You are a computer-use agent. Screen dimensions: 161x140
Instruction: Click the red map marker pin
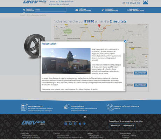pos(99,26)
